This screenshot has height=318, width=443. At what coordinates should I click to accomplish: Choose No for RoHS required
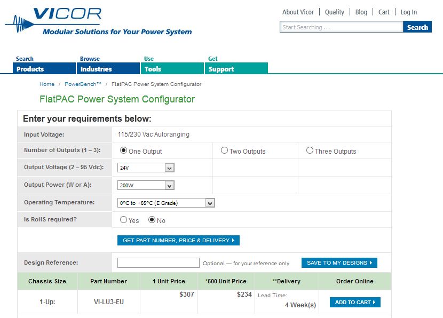tap(152, 220)
